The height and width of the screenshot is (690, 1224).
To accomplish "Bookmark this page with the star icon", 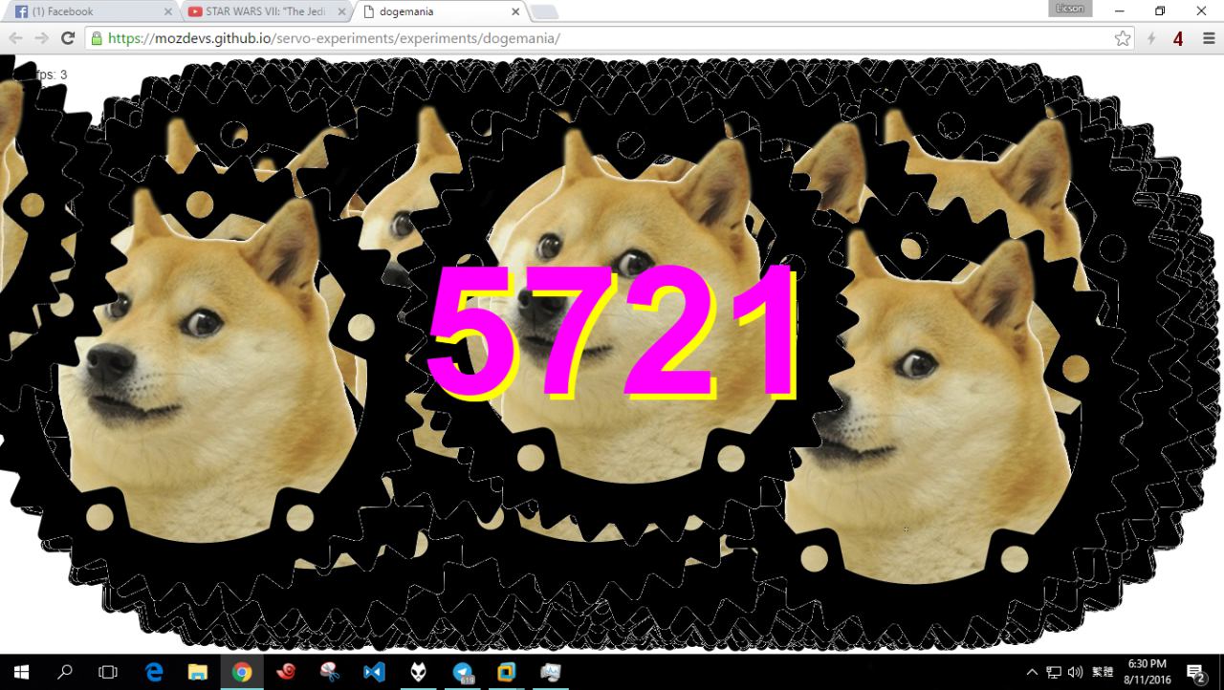I will pos(1123,38).
